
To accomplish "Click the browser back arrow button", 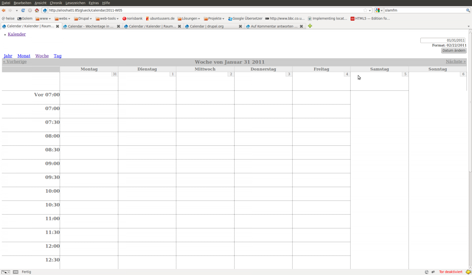I will pyautogui.click(x=4, y=10).
